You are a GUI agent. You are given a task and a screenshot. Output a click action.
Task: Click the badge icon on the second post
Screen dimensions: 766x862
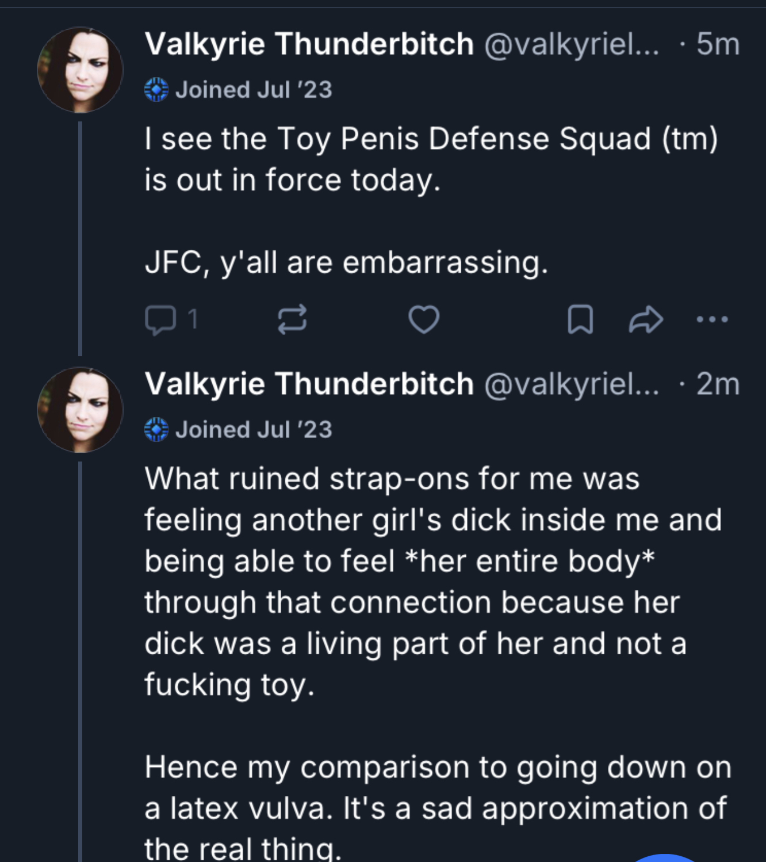coord(156,430)
